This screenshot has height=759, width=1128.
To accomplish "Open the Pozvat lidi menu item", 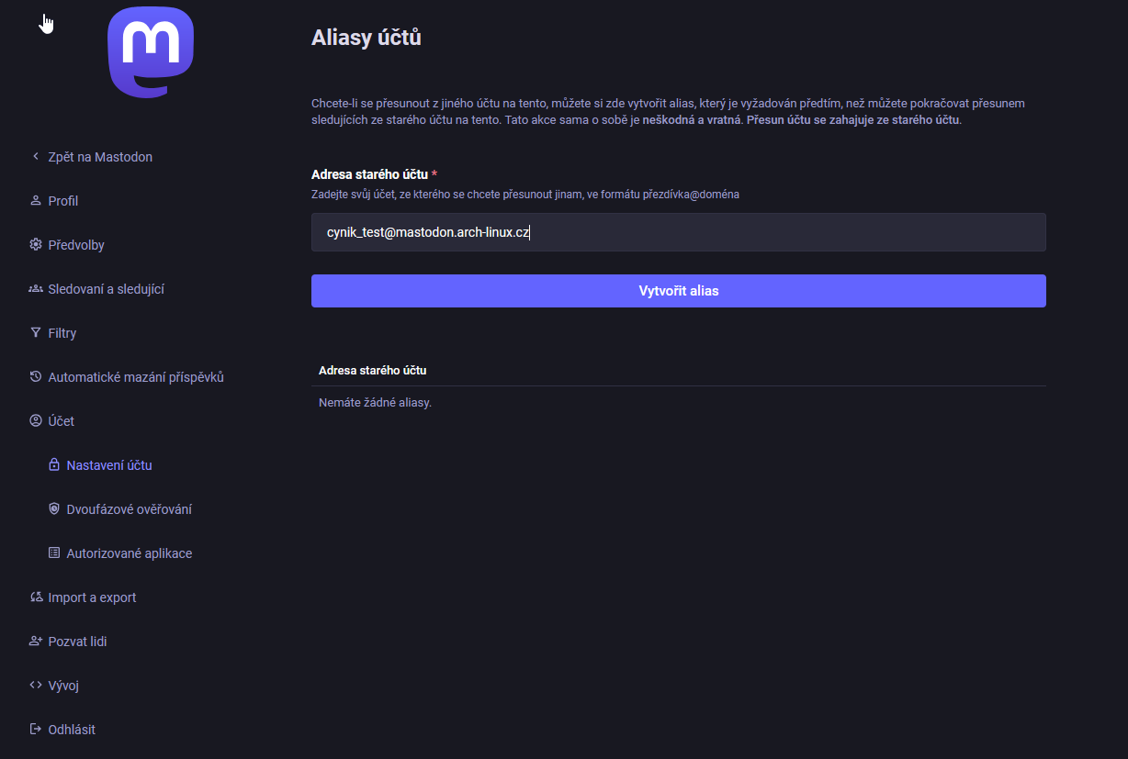I will pos(77,642).
